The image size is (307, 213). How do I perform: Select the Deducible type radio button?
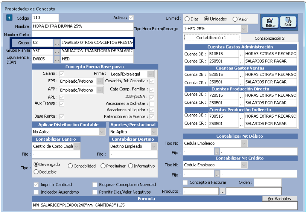click(36, 172)
